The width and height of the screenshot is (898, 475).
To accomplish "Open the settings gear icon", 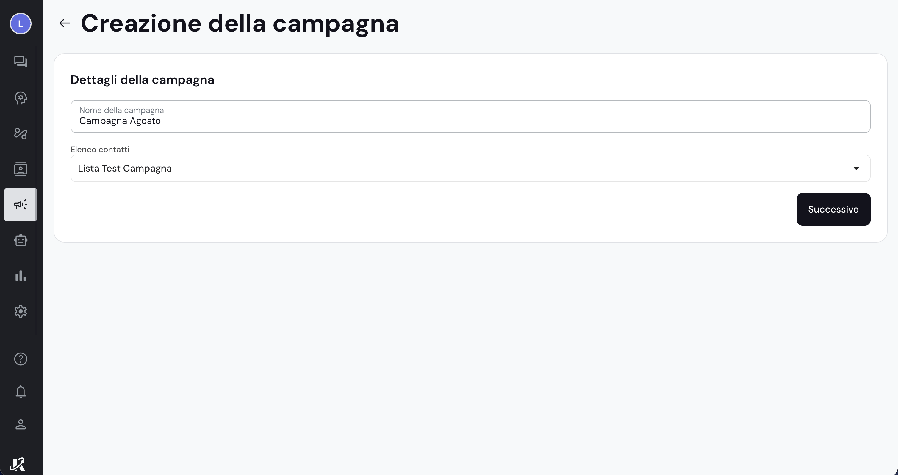I will 21,311.
